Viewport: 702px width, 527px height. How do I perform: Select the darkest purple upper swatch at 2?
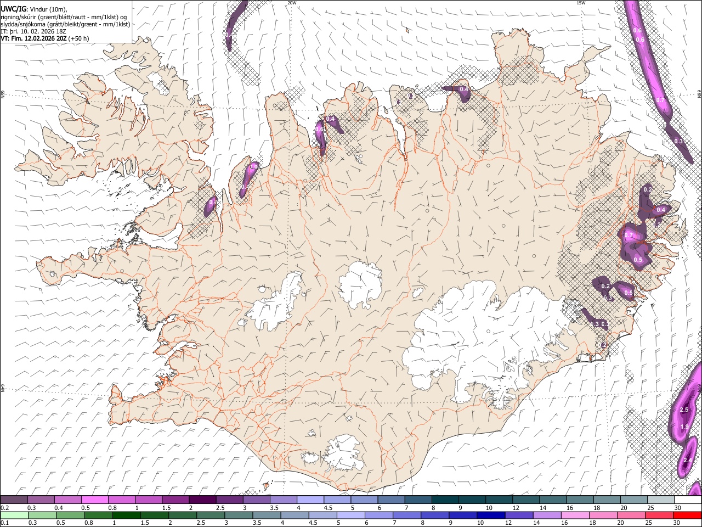202,500
